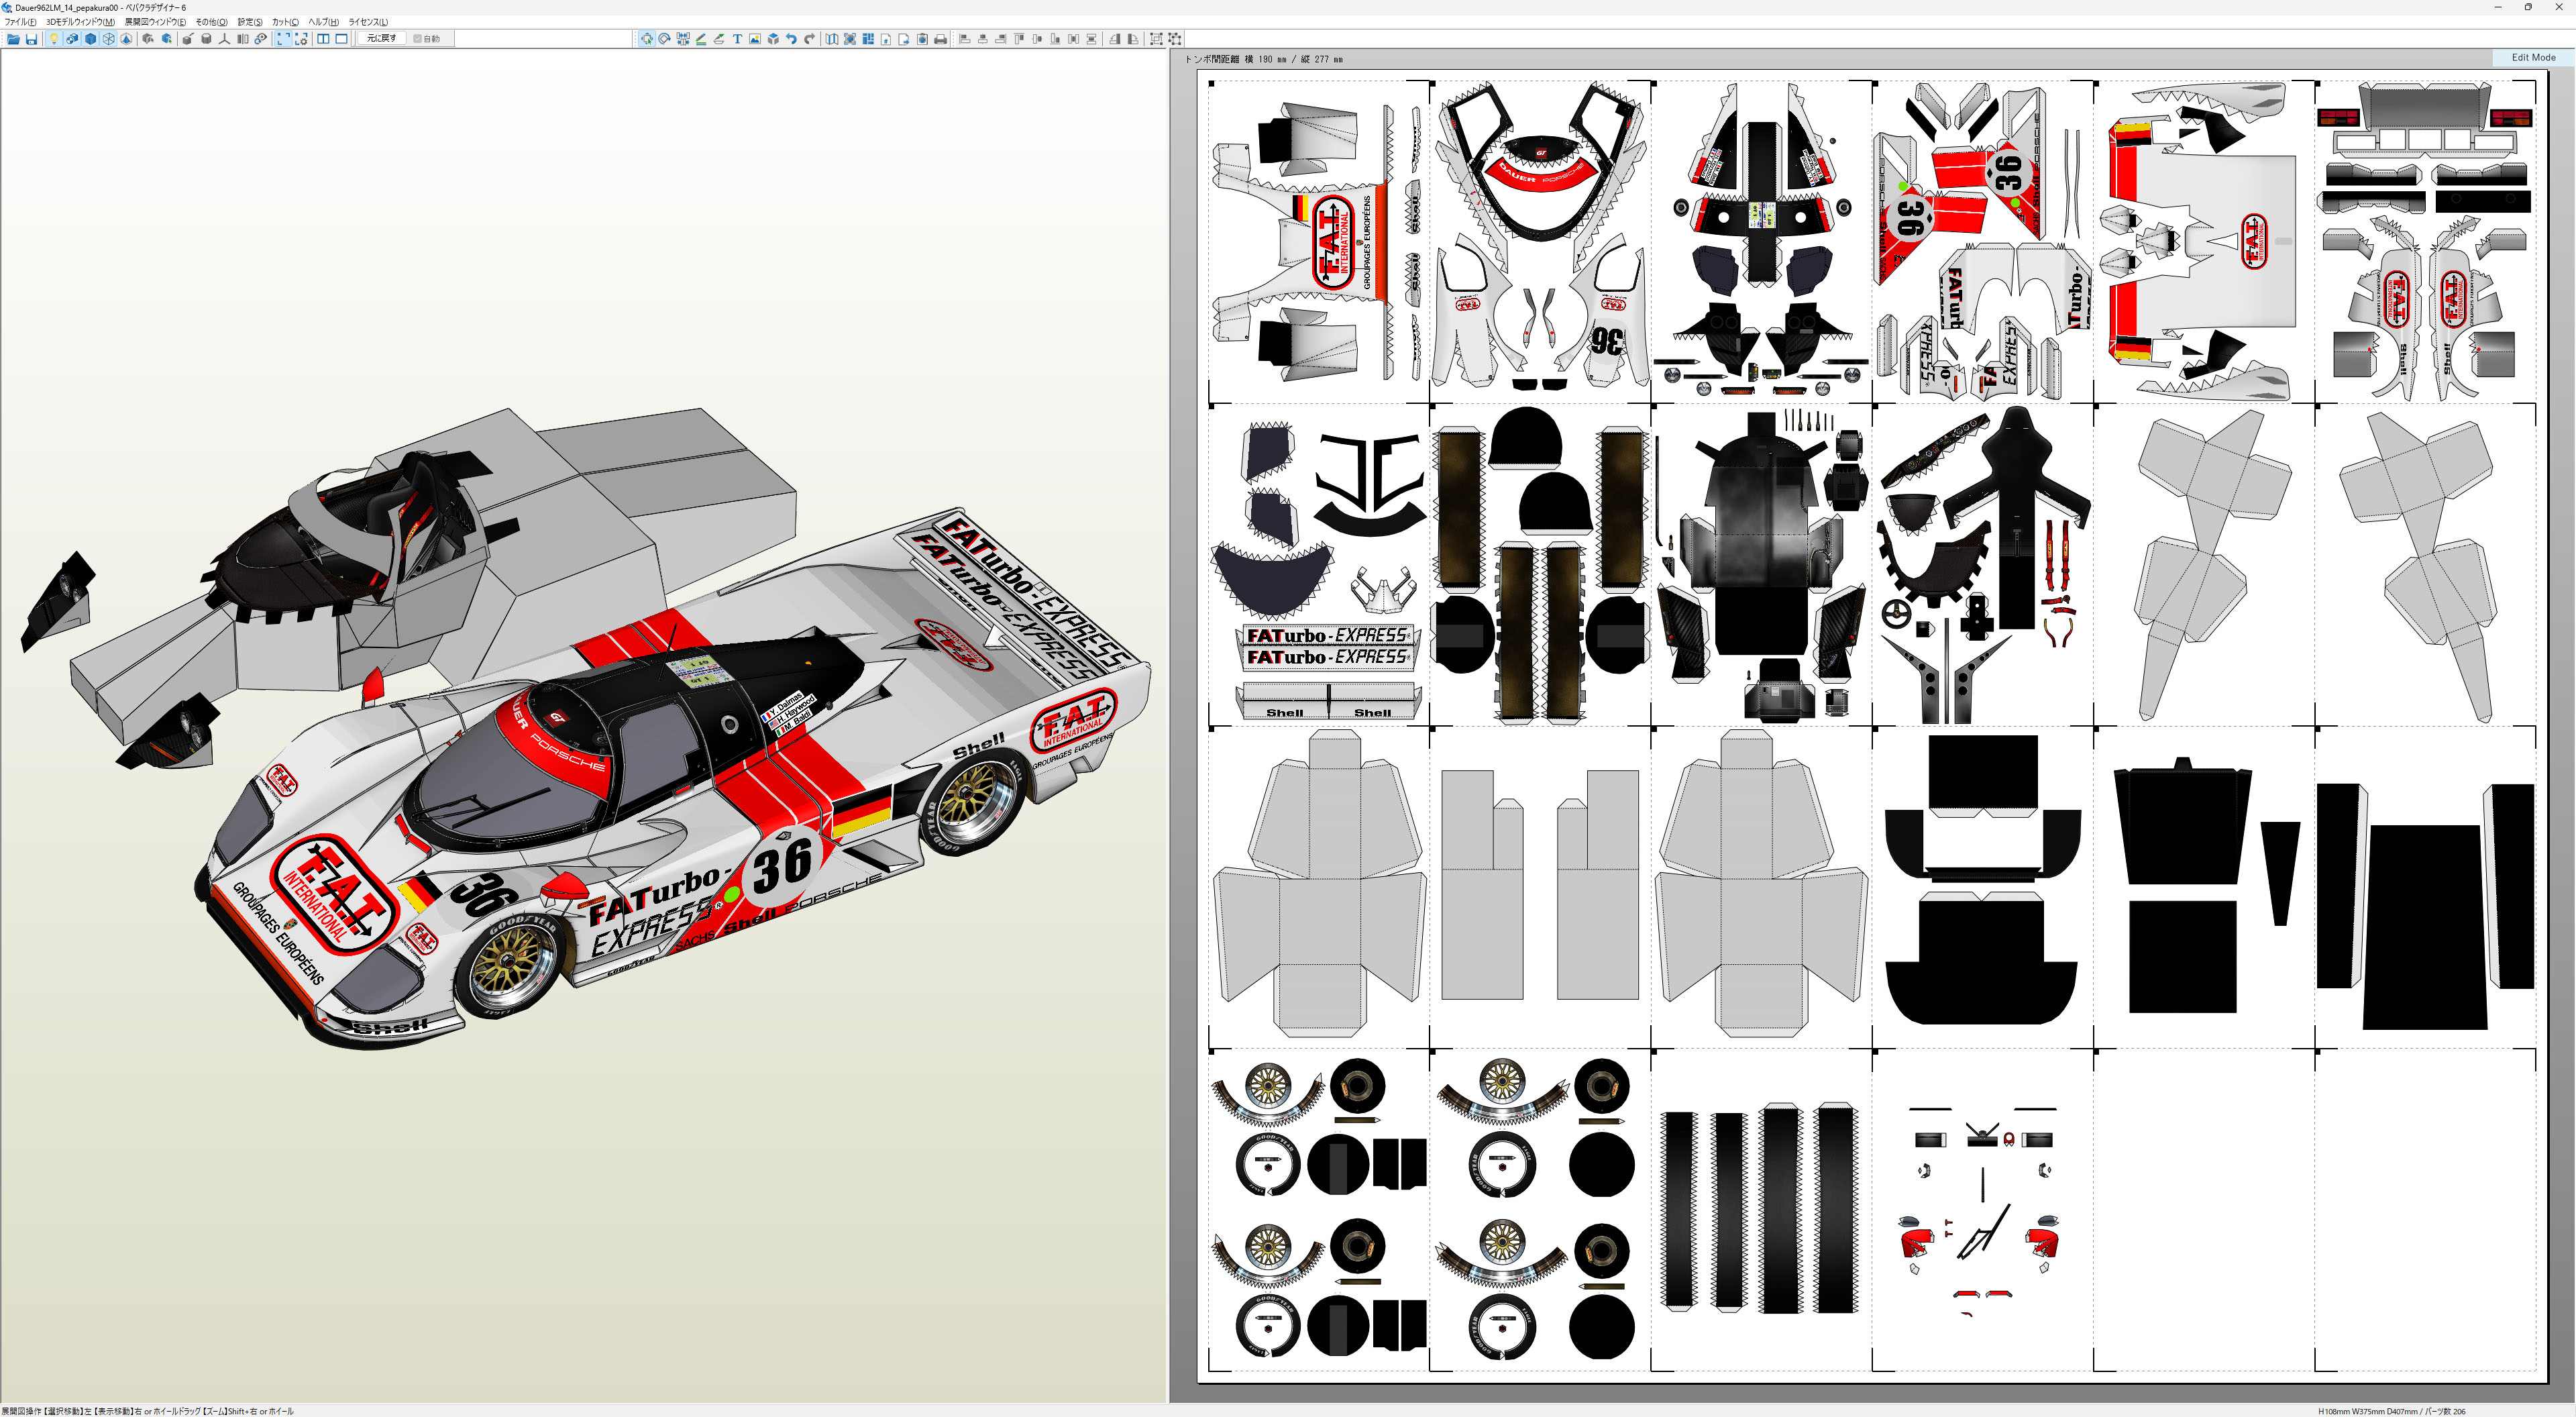Select the rotate part tool icon
The image size is (2576, 1417).
[x=665, y=39]
